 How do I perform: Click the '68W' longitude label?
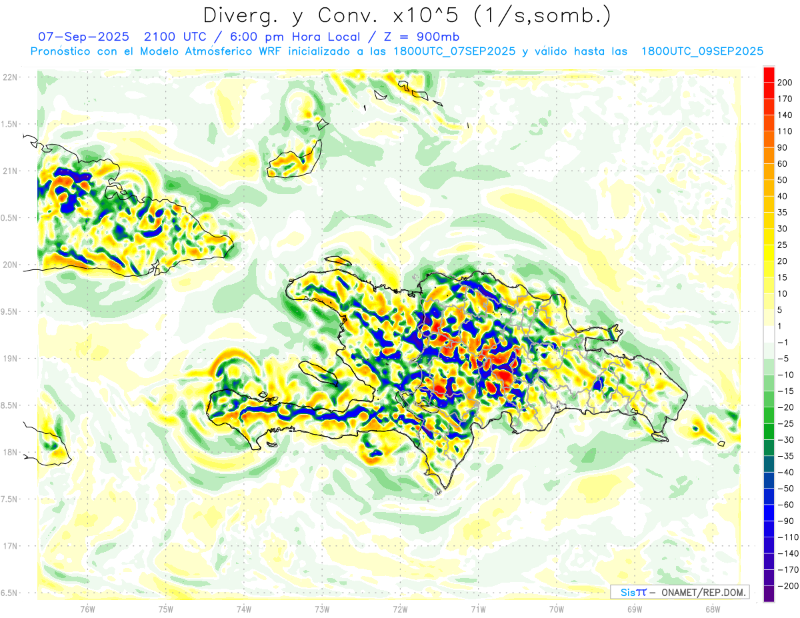(713, 609)
